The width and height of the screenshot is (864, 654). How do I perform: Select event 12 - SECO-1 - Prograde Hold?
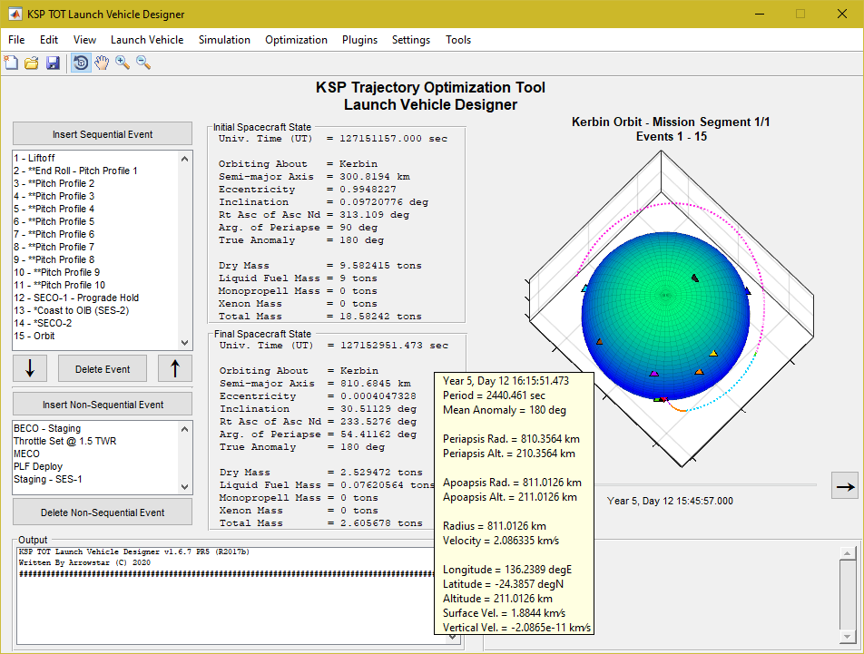click(x=95, y=298)
